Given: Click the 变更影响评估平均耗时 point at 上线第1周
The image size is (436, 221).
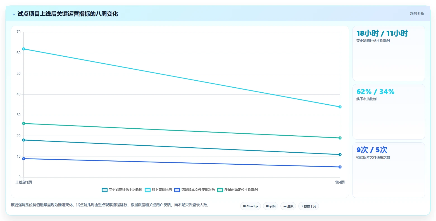Looking at the screenshot, I should click(x=23, y=140).
